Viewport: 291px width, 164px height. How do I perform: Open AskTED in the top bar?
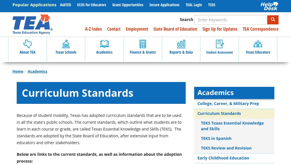coord(65,5)
